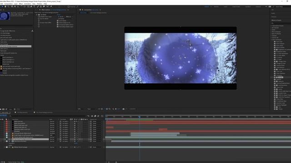The width and height of the screenshot is (291, 163).
Task: Enable the Snapping checkbox in toolbar
Action: [x=69, y=7]
